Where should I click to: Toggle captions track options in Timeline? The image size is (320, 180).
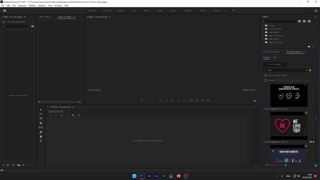coord(79,115)
